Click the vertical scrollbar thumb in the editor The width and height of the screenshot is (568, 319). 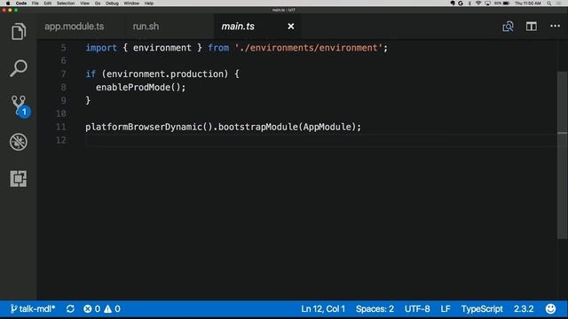(562, 155)
